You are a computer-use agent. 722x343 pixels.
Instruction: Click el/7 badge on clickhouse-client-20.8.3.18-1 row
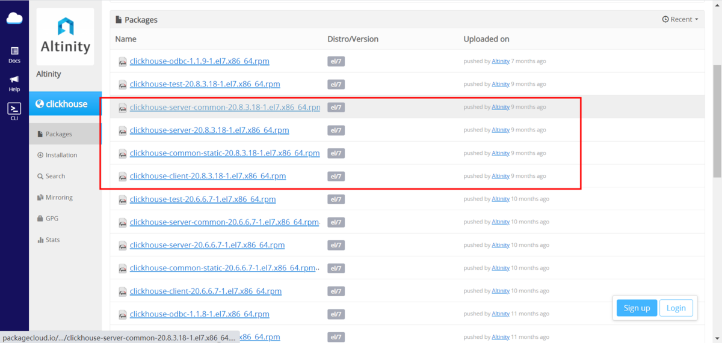[x=336, y=176]
